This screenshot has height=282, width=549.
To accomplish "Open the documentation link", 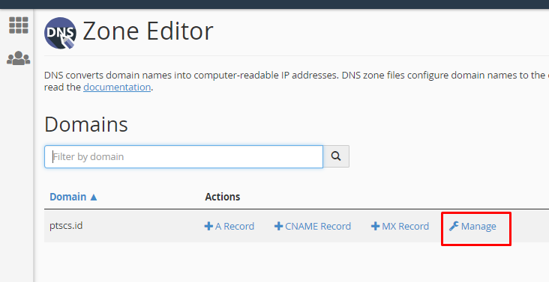I will 117,87.
